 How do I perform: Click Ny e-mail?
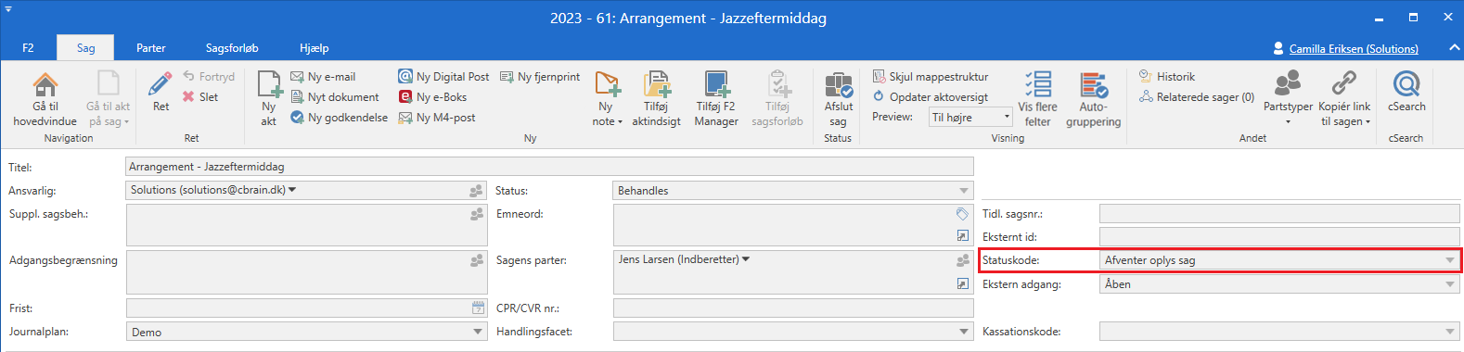tap(324, 77)
